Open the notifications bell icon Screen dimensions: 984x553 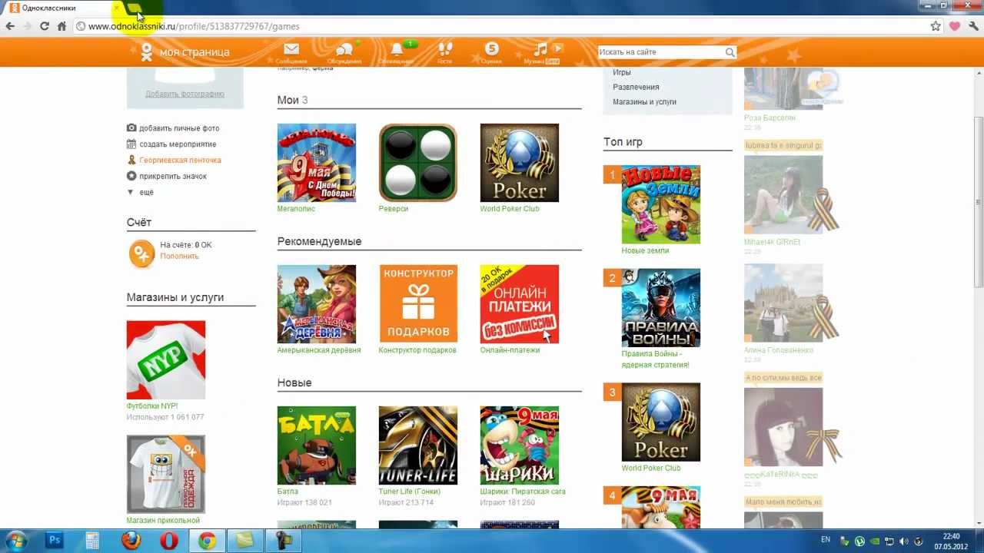[397, 49]
